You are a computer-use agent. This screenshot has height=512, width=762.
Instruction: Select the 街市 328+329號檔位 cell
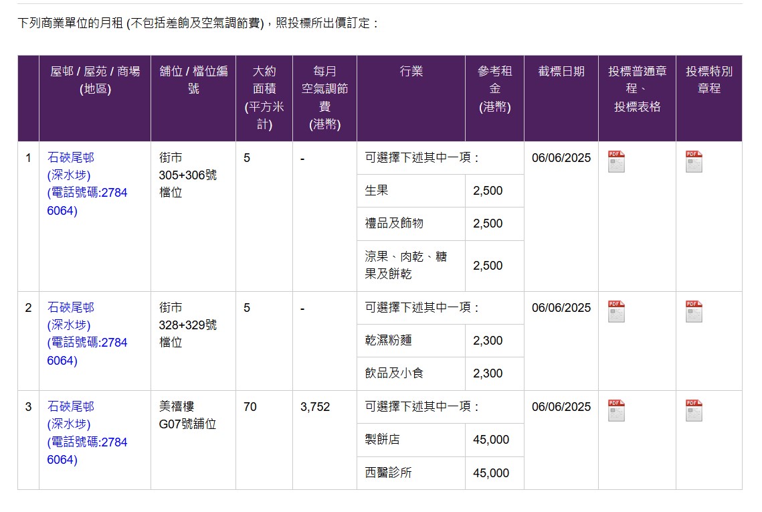[x=193, y=341]
